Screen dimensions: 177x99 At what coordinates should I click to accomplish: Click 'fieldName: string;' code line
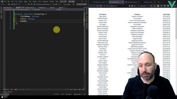pyautogui.click(x=30, y=16)
